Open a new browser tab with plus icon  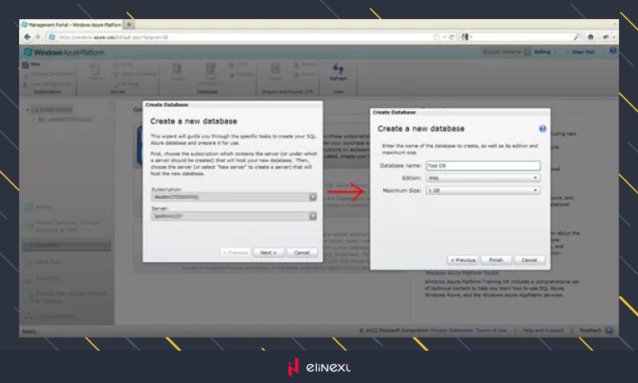(x=129, y=25)
